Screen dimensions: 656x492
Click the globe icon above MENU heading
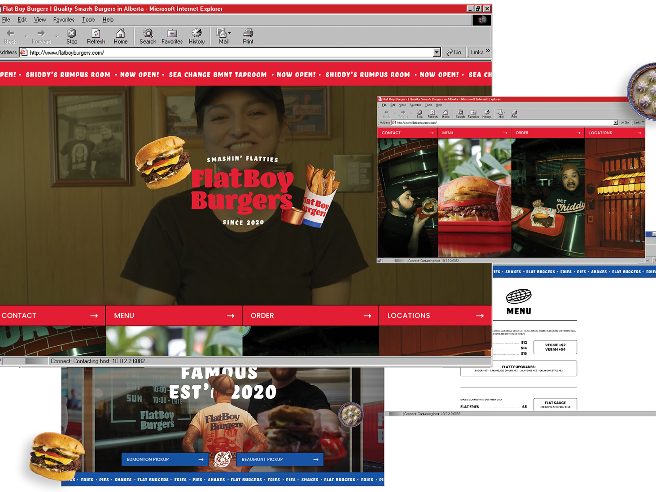(519, 296)
